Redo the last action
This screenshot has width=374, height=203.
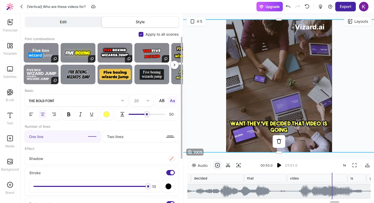tap(298, 7)
